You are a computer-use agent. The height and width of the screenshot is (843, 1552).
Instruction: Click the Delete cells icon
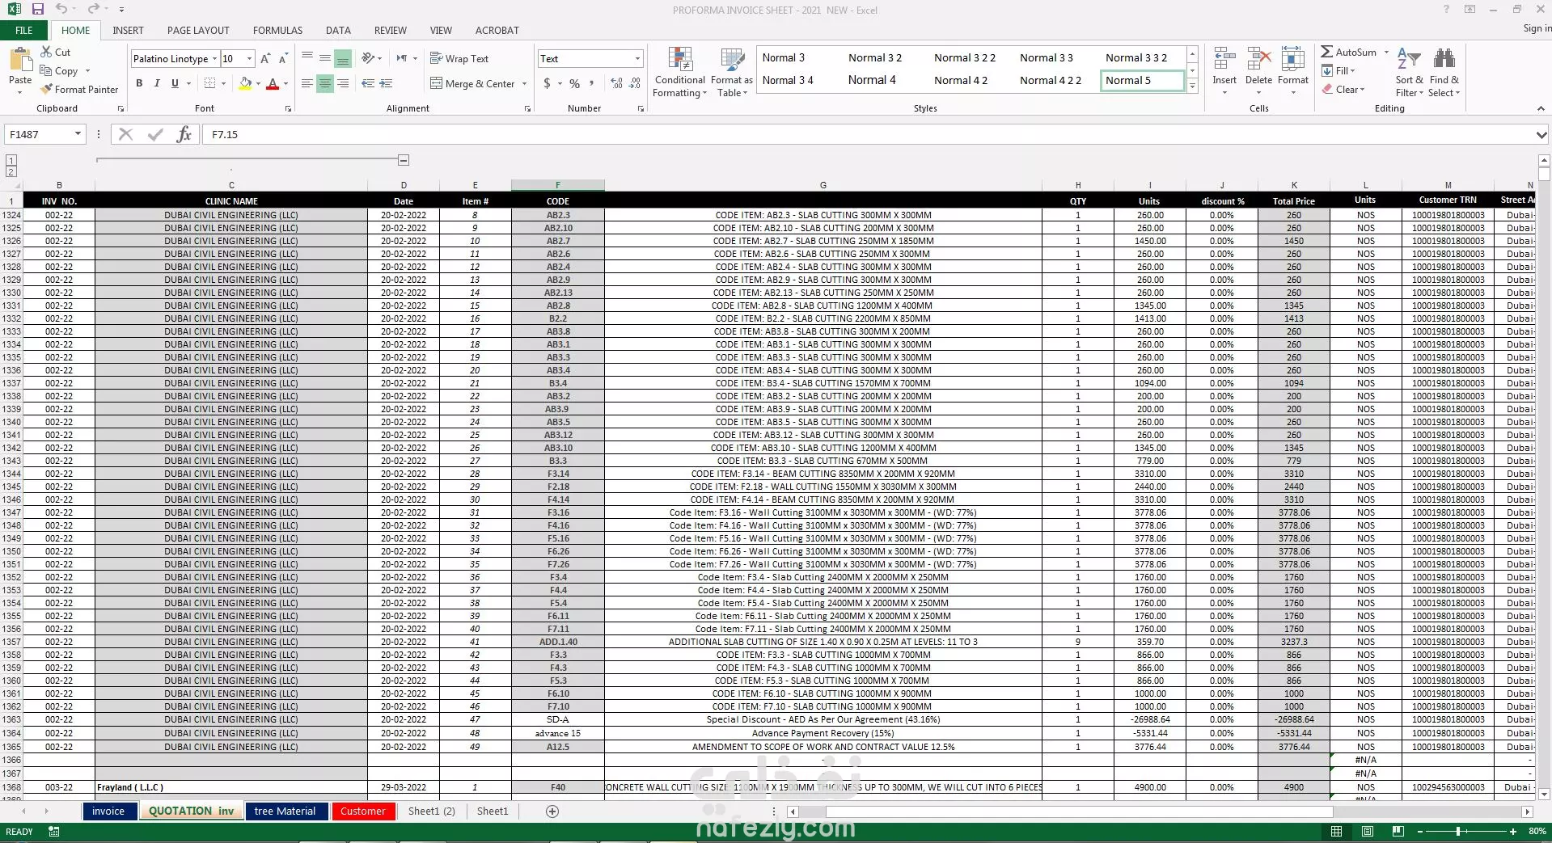(x=1259, y=60)
